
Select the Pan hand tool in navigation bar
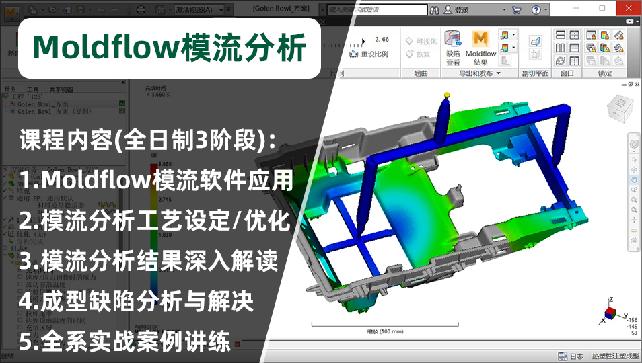(634, 179)
